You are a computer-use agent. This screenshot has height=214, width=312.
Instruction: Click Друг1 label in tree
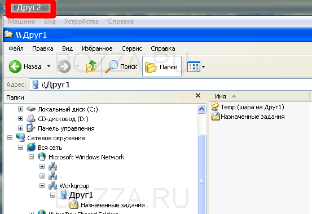click(81, 195)
